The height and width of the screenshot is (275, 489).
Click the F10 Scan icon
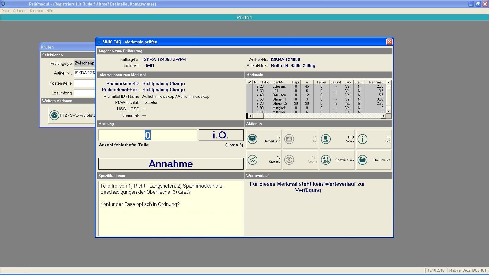click(326, 139)
